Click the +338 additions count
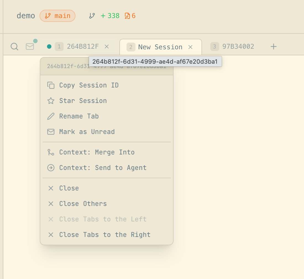This screenshot has height=279, width=304. click(110, 16)
